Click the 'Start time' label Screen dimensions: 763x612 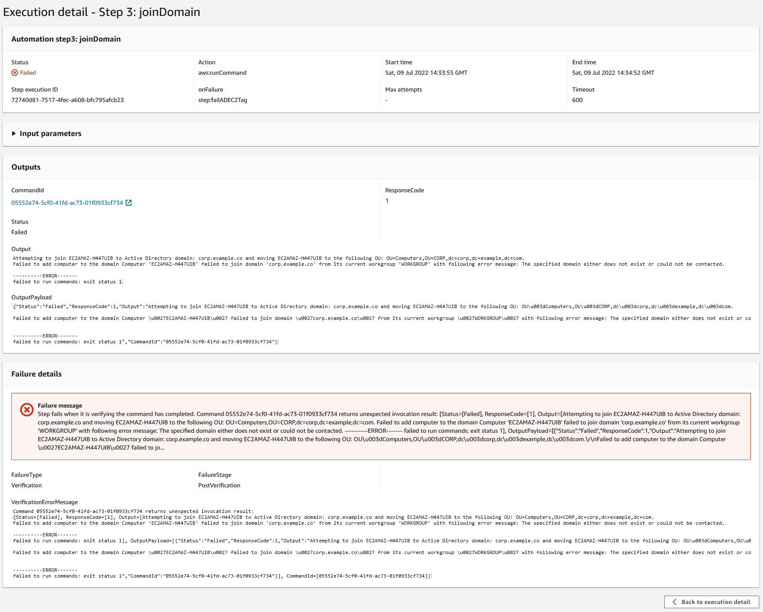399,62
